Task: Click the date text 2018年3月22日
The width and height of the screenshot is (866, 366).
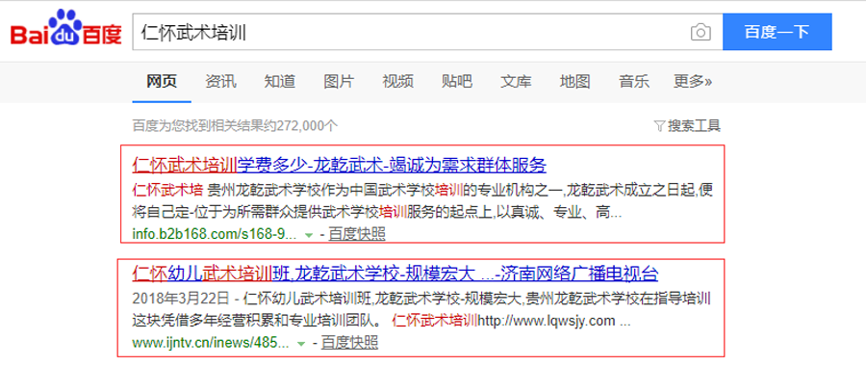Action: 180,300
